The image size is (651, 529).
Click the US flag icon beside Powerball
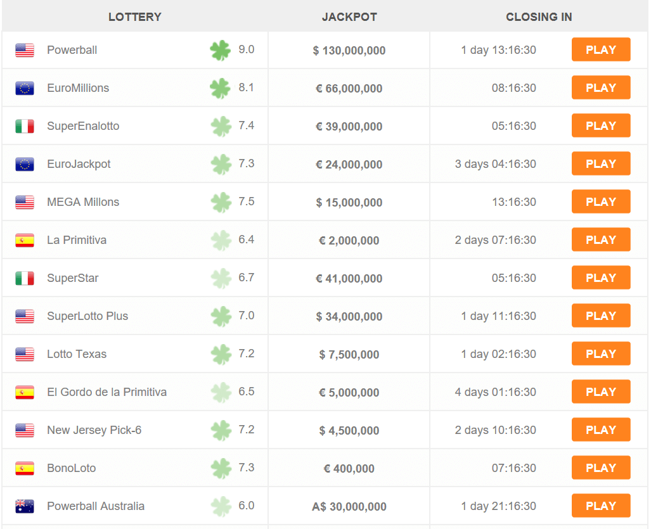click(x=25, y=50)
